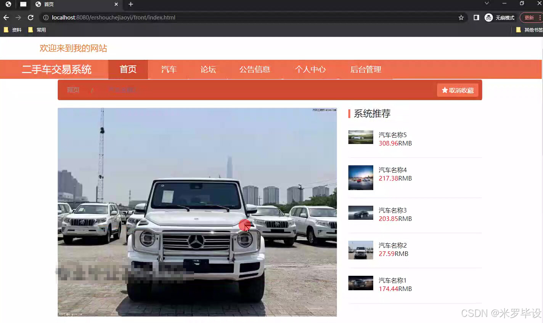Click the site info icon in address bar
The image size is (543, 323).
point(46,18)
